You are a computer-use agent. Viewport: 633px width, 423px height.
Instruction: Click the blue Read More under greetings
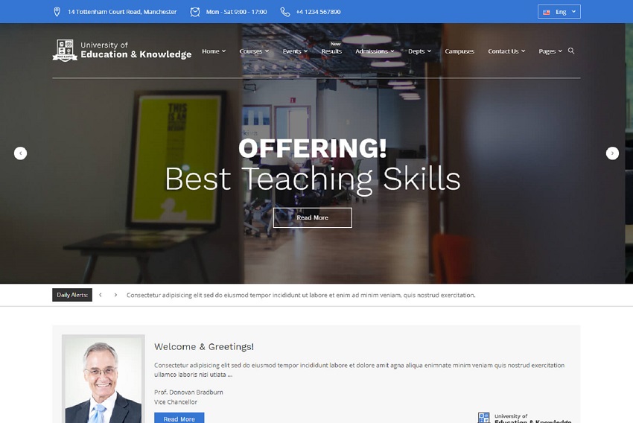(x=179, y=419)
